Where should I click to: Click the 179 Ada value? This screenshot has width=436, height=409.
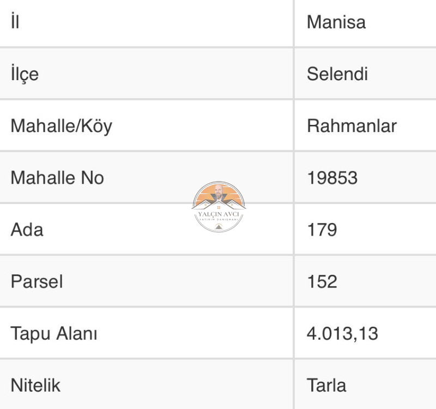(x=322, y=230)
